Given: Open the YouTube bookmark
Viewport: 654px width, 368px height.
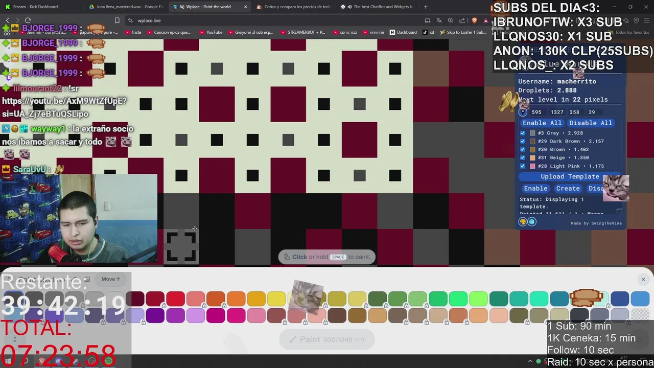Looking at the screenshot, I should coord(211,32).
